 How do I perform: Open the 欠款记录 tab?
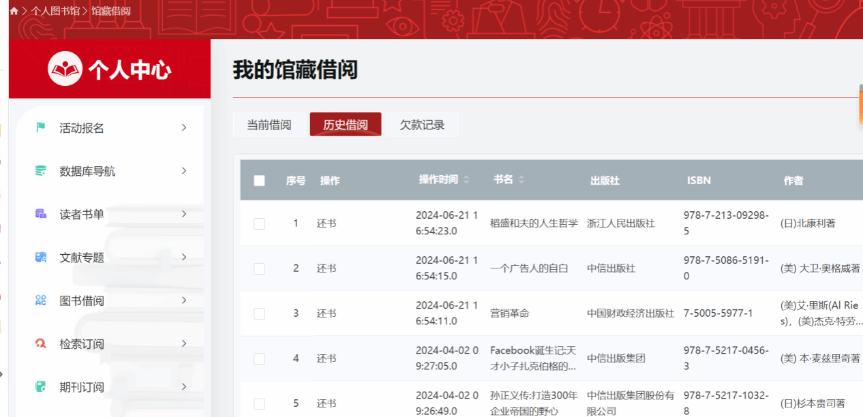click(422, 125)
